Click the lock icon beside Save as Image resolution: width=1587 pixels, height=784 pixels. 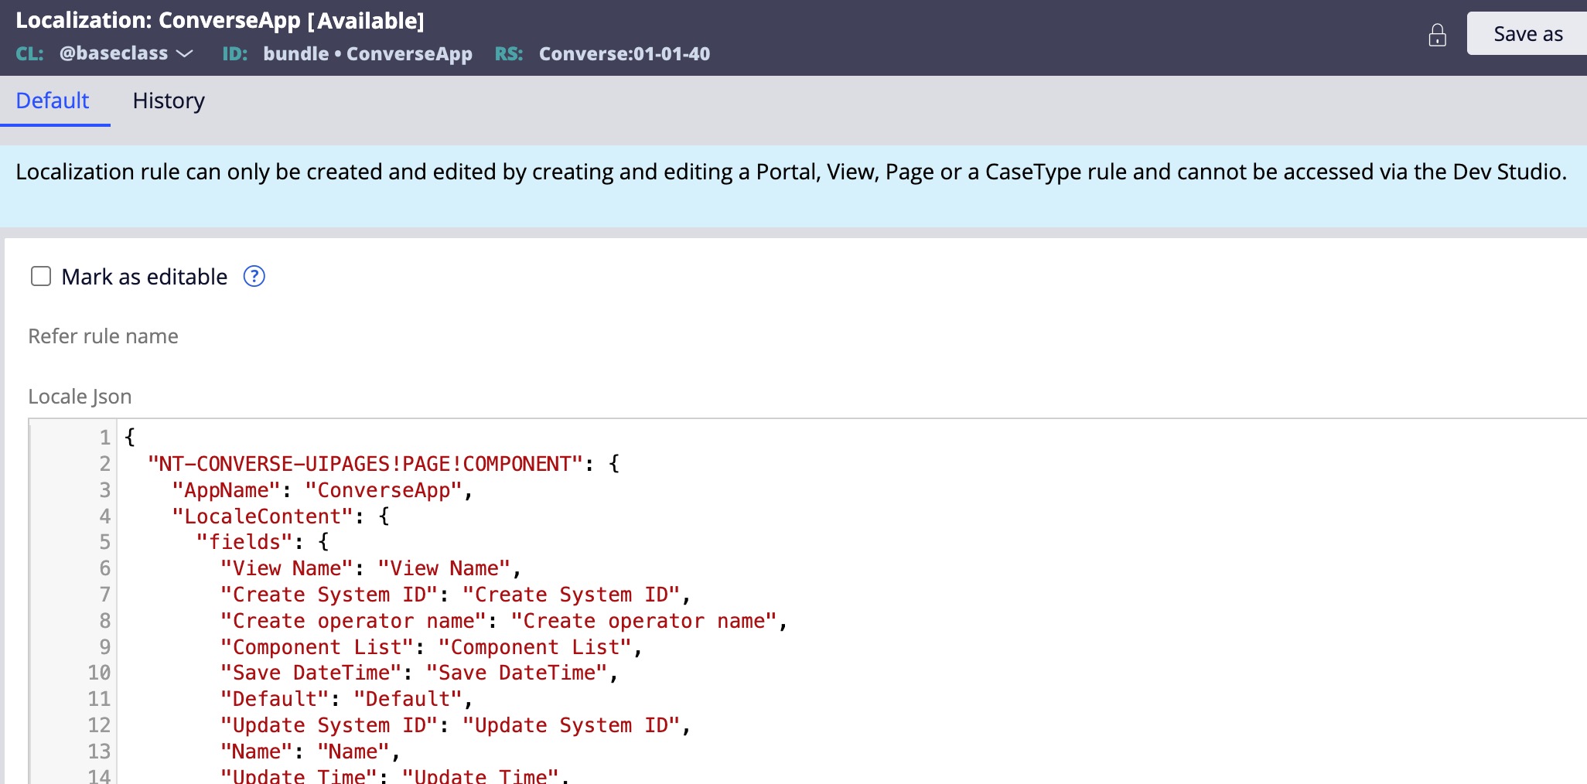point(1437,36)
